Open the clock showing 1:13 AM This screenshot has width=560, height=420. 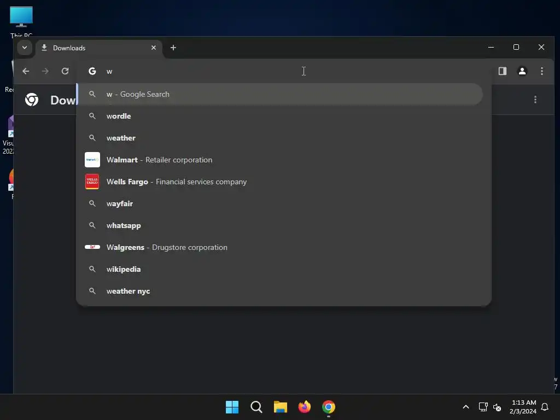pos(523,407)
